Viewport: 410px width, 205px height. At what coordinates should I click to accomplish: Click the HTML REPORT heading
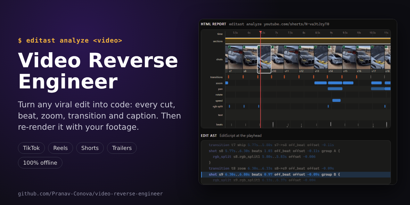213,24
